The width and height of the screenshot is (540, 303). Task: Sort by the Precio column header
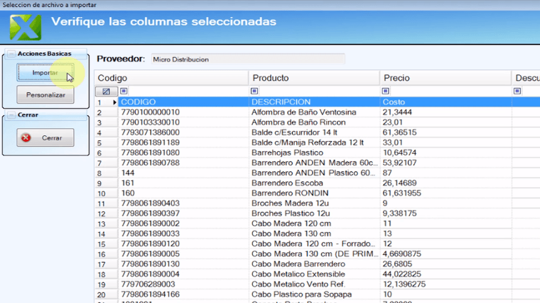click(444, 78)
